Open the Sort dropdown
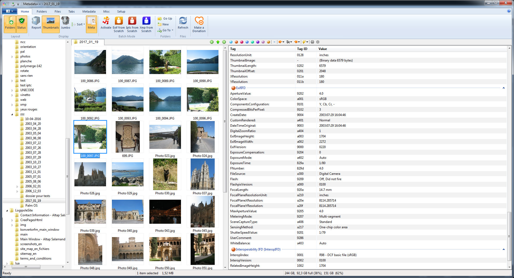 pyautogui.click(x=79, y=24)
